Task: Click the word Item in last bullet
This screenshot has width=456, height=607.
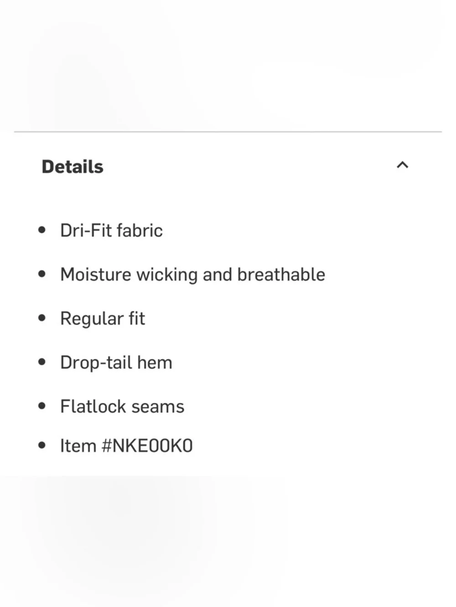Action: pos(78,445)
